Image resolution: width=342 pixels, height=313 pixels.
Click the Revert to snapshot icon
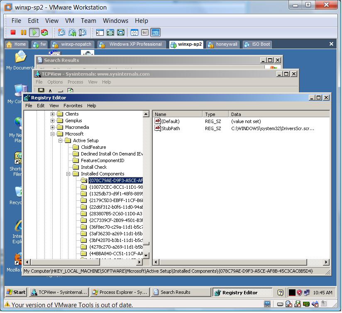[x=72, y=32]
